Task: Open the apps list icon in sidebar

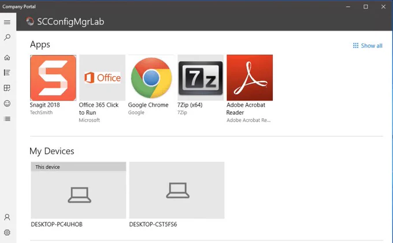Action: click(x=7, y=73)
